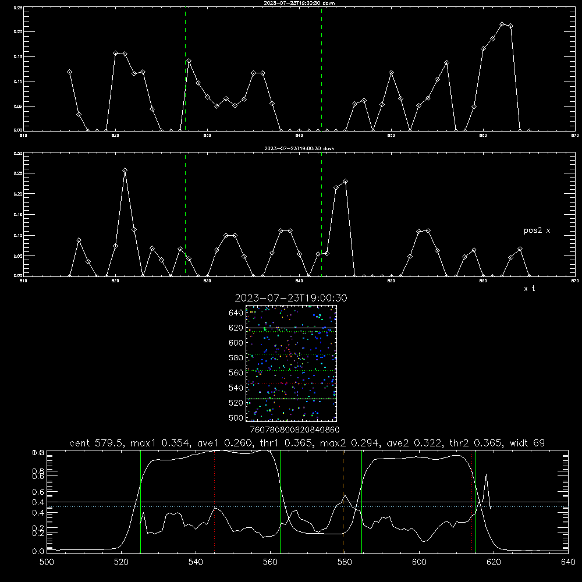Click the x-axis label 640 of bottom plot
The height and width of the screenshot is (582, 582).
[568, 562]
